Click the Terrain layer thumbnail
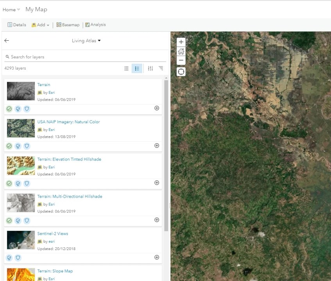This screenshot has height=281, width=331. pyautogui.click(x=21, y=91)
